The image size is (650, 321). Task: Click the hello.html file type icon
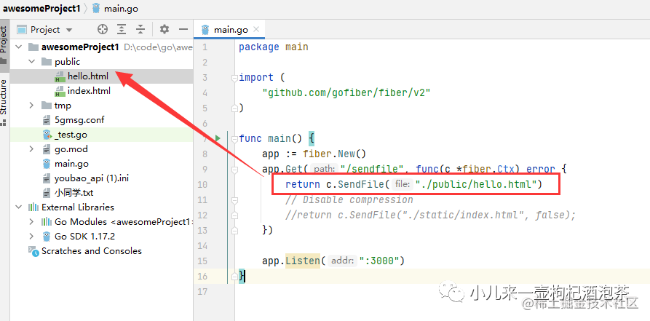[60, 76]
